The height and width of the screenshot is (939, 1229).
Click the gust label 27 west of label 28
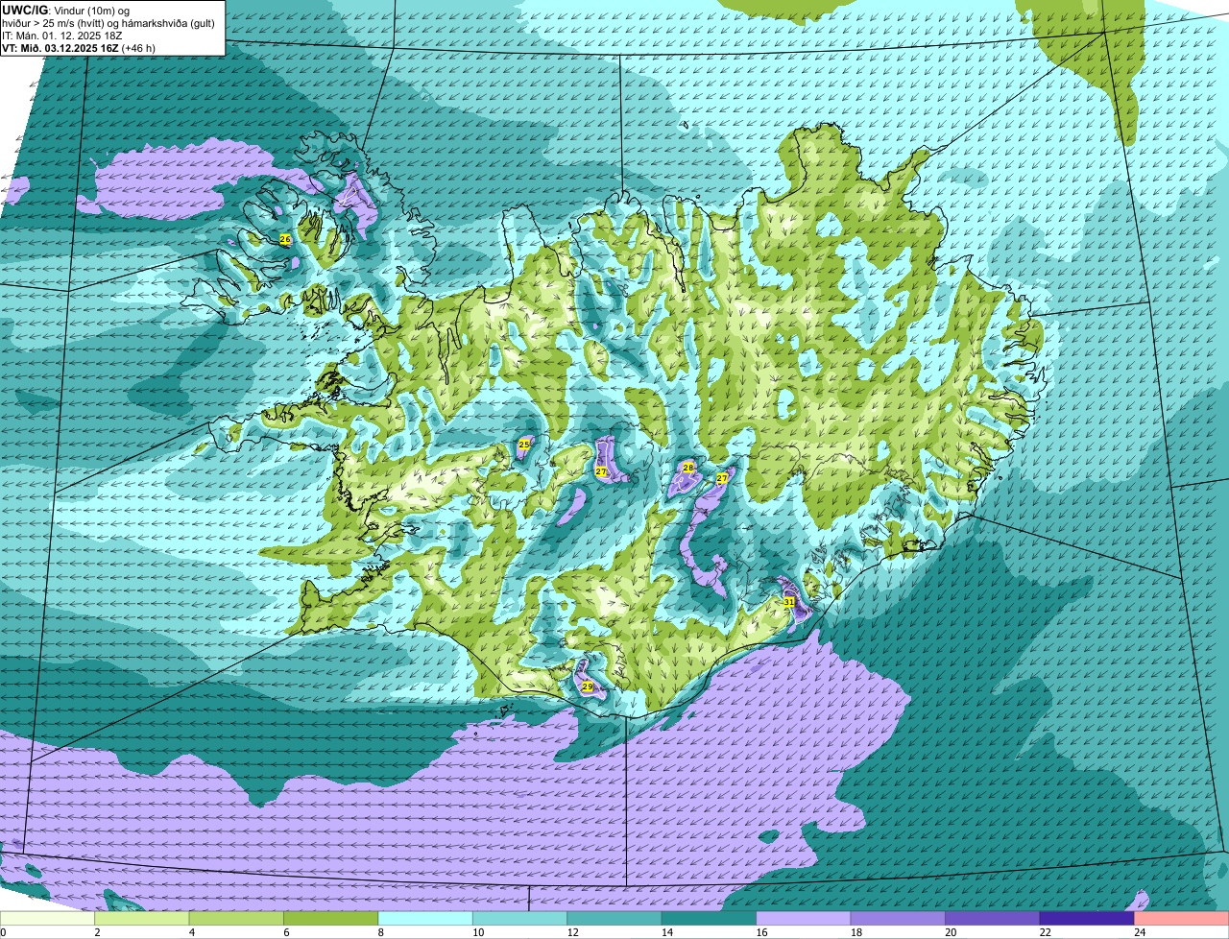[601, 471]
